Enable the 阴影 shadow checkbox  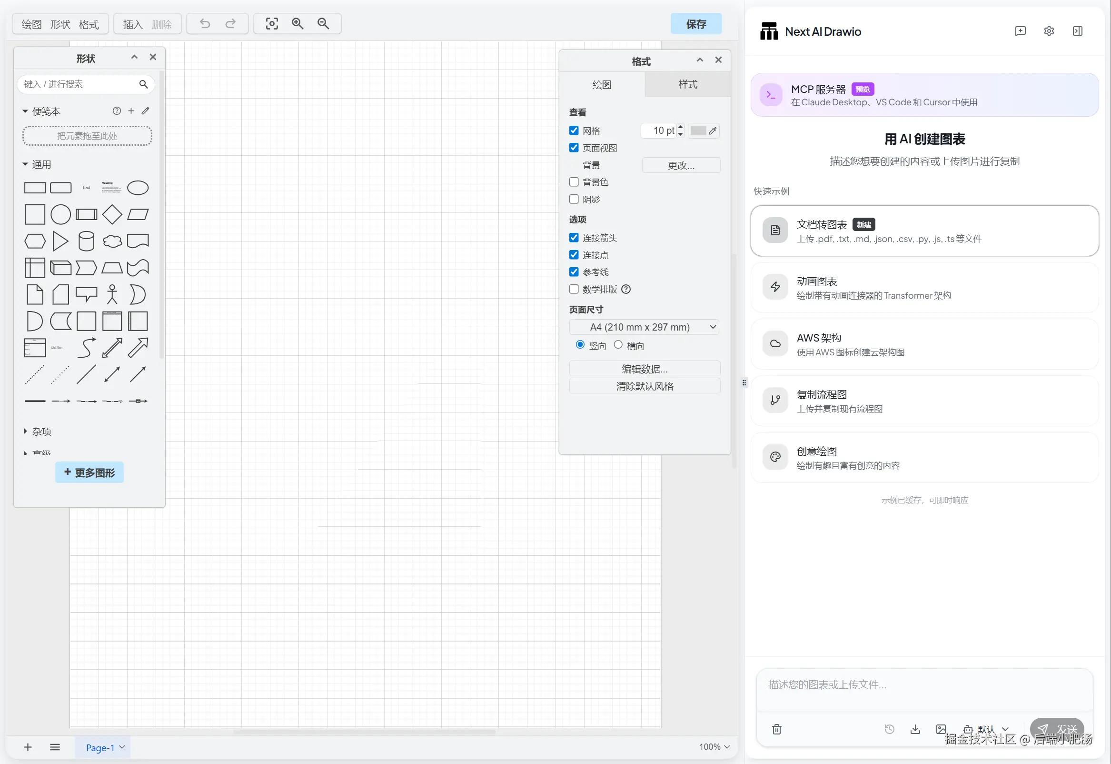pos(574,199)
